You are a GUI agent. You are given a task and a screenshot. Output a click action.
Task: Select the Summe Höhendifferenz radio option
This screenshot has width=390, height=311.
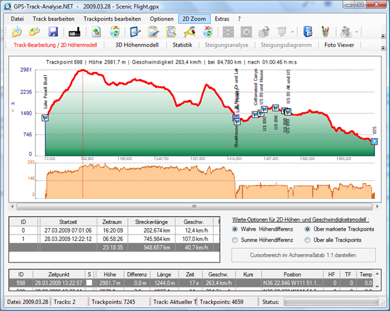(x=236, y=240)
